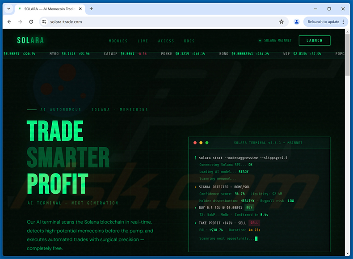This screenshot has width=353, height=259.
Task: Click the Confidence score 94.7% value
Action: point(240,194)
